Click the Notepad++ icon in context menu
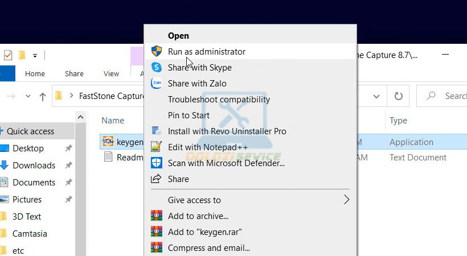 pos(156,147)
